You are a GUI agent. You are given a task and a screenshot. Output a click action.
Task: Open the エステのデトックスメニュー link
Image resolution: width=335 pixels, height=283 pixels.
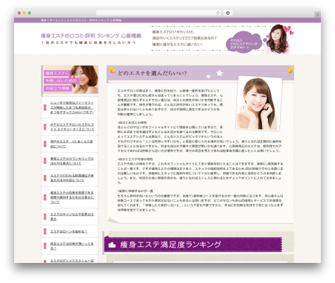click(72, 261)
